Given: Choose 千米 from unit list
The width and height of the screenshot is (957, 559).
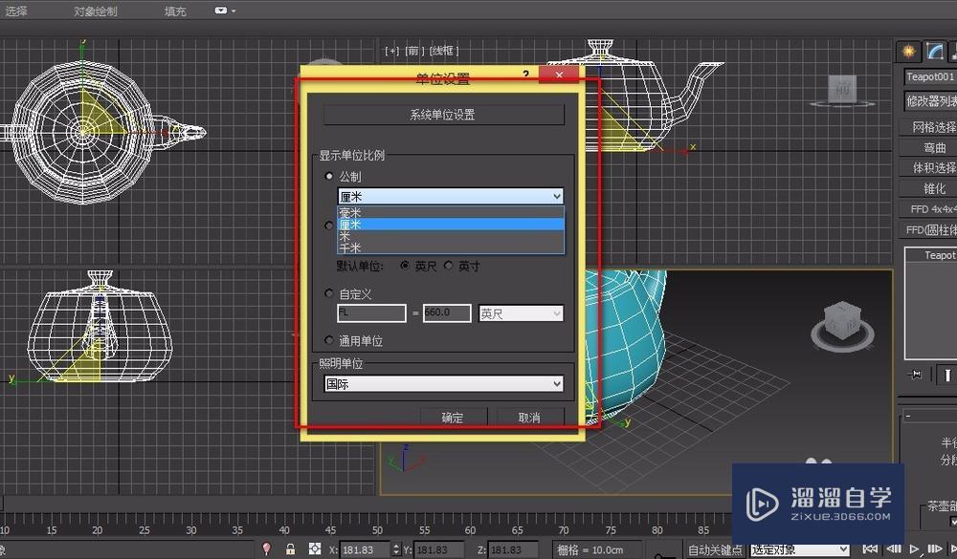Looking at the screenshot, I should coord(451,247).
